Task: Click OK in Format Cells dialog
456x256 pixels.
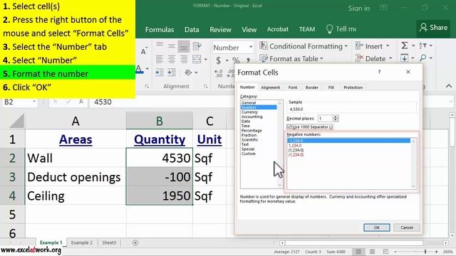Action: point(377,228)
